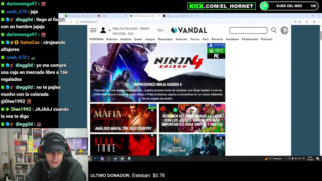Close the El_hornet Stream tab

pos(93,16)
